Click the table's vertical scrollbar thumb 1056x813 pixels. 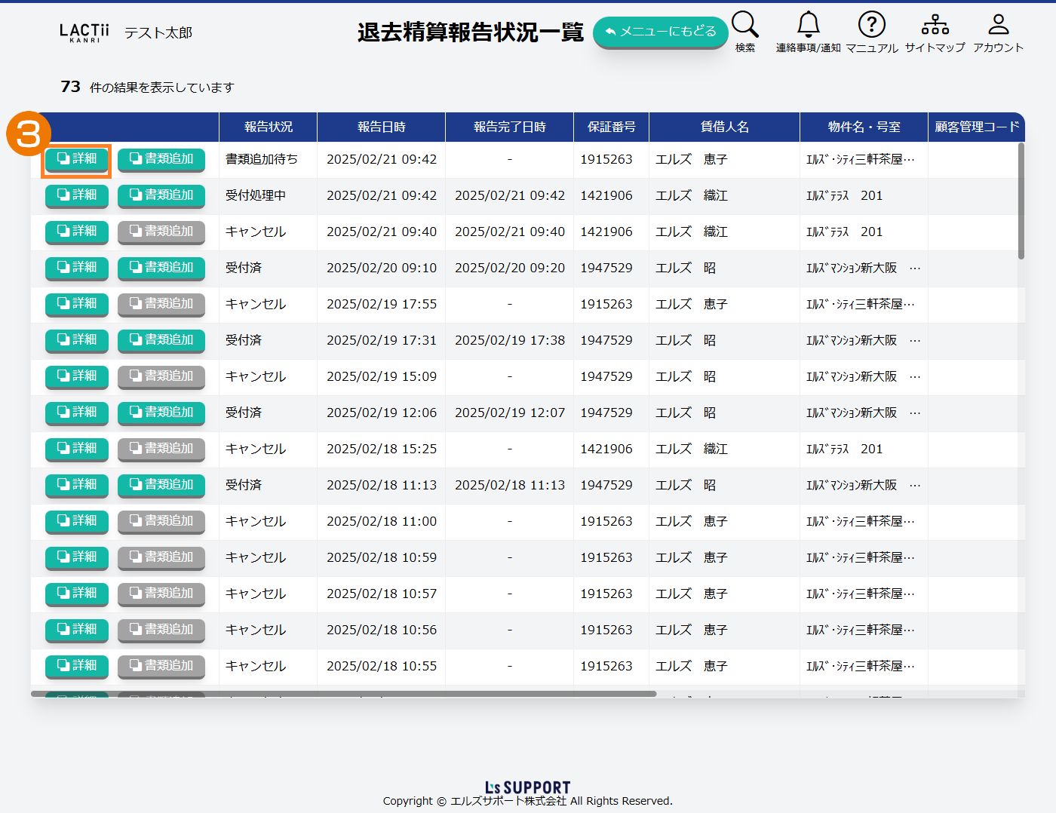[x=1021, y=201]
